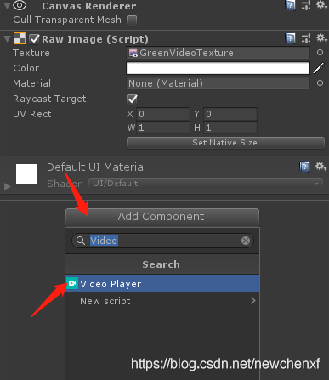Open Material object picker circle
This screenshot has width=329, height=380.
[x=320, y=83]
